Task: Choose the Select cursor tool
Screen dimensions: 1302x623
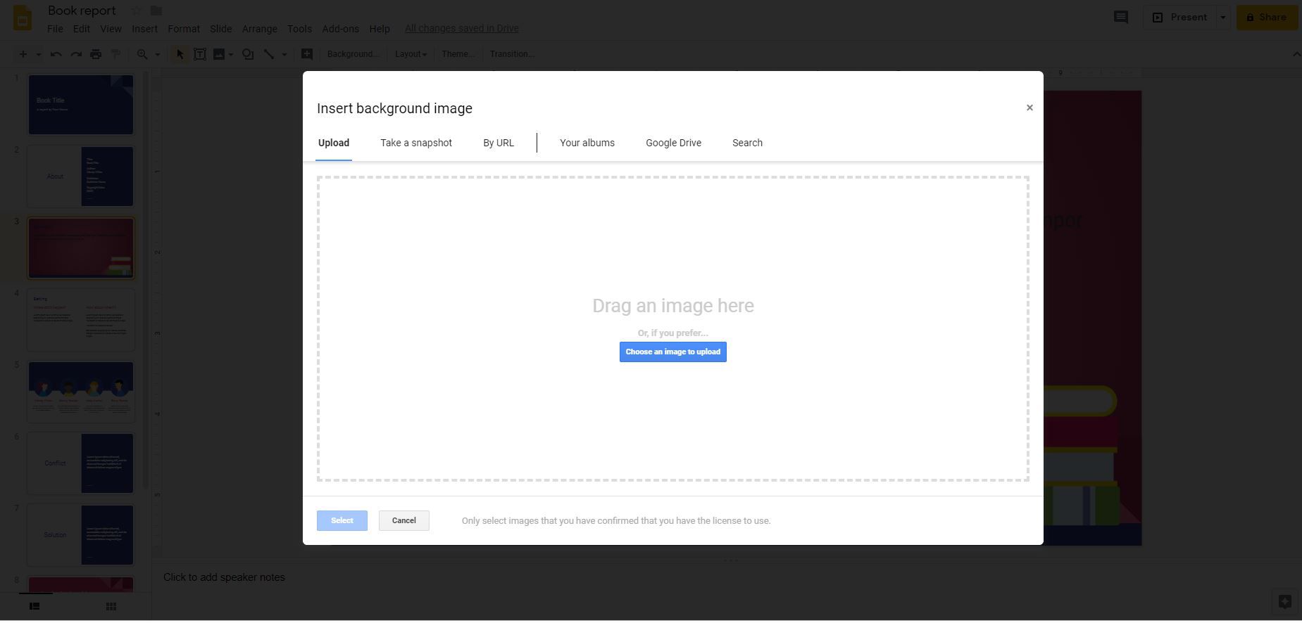Action: click(x=180, y=54)
